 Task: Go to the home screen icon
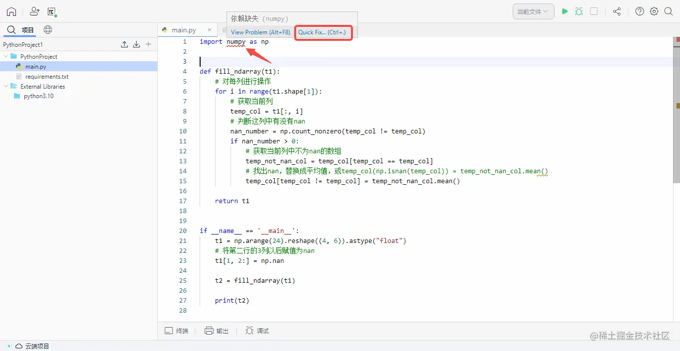pos(11,11)
